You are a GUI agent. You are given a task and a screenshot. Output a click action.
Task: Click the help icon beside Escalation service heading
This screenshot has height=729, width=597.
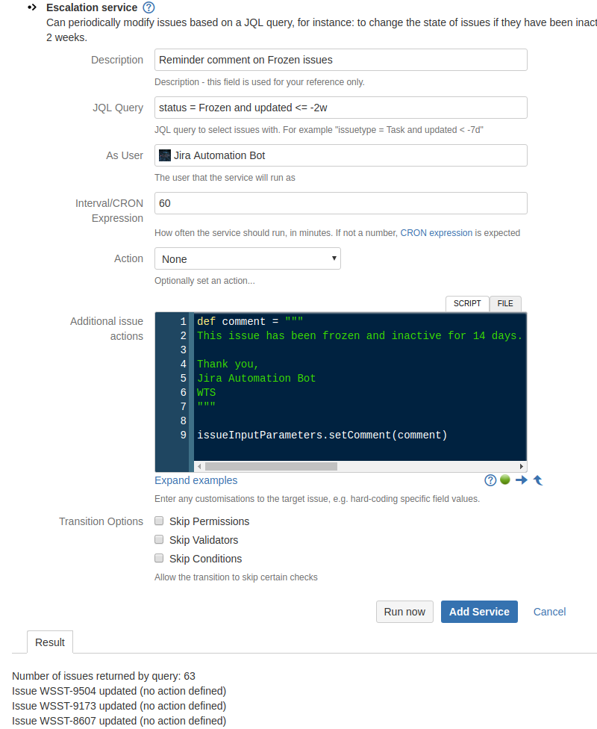(147, 8)
